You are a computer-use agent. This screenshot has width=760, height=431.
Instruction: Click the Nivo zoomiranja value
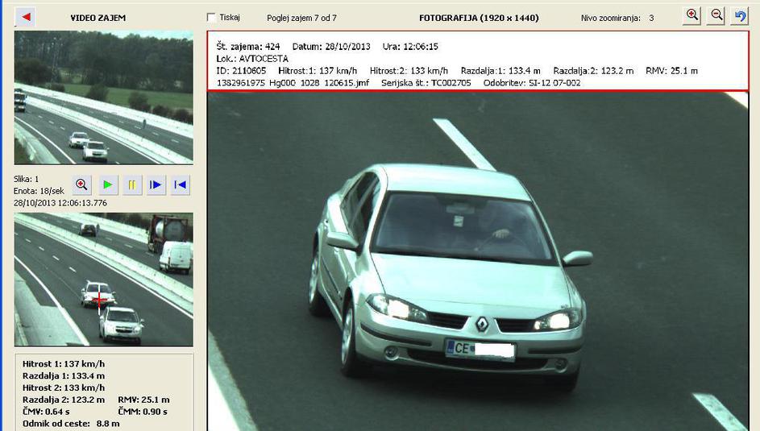coord(651,18)
